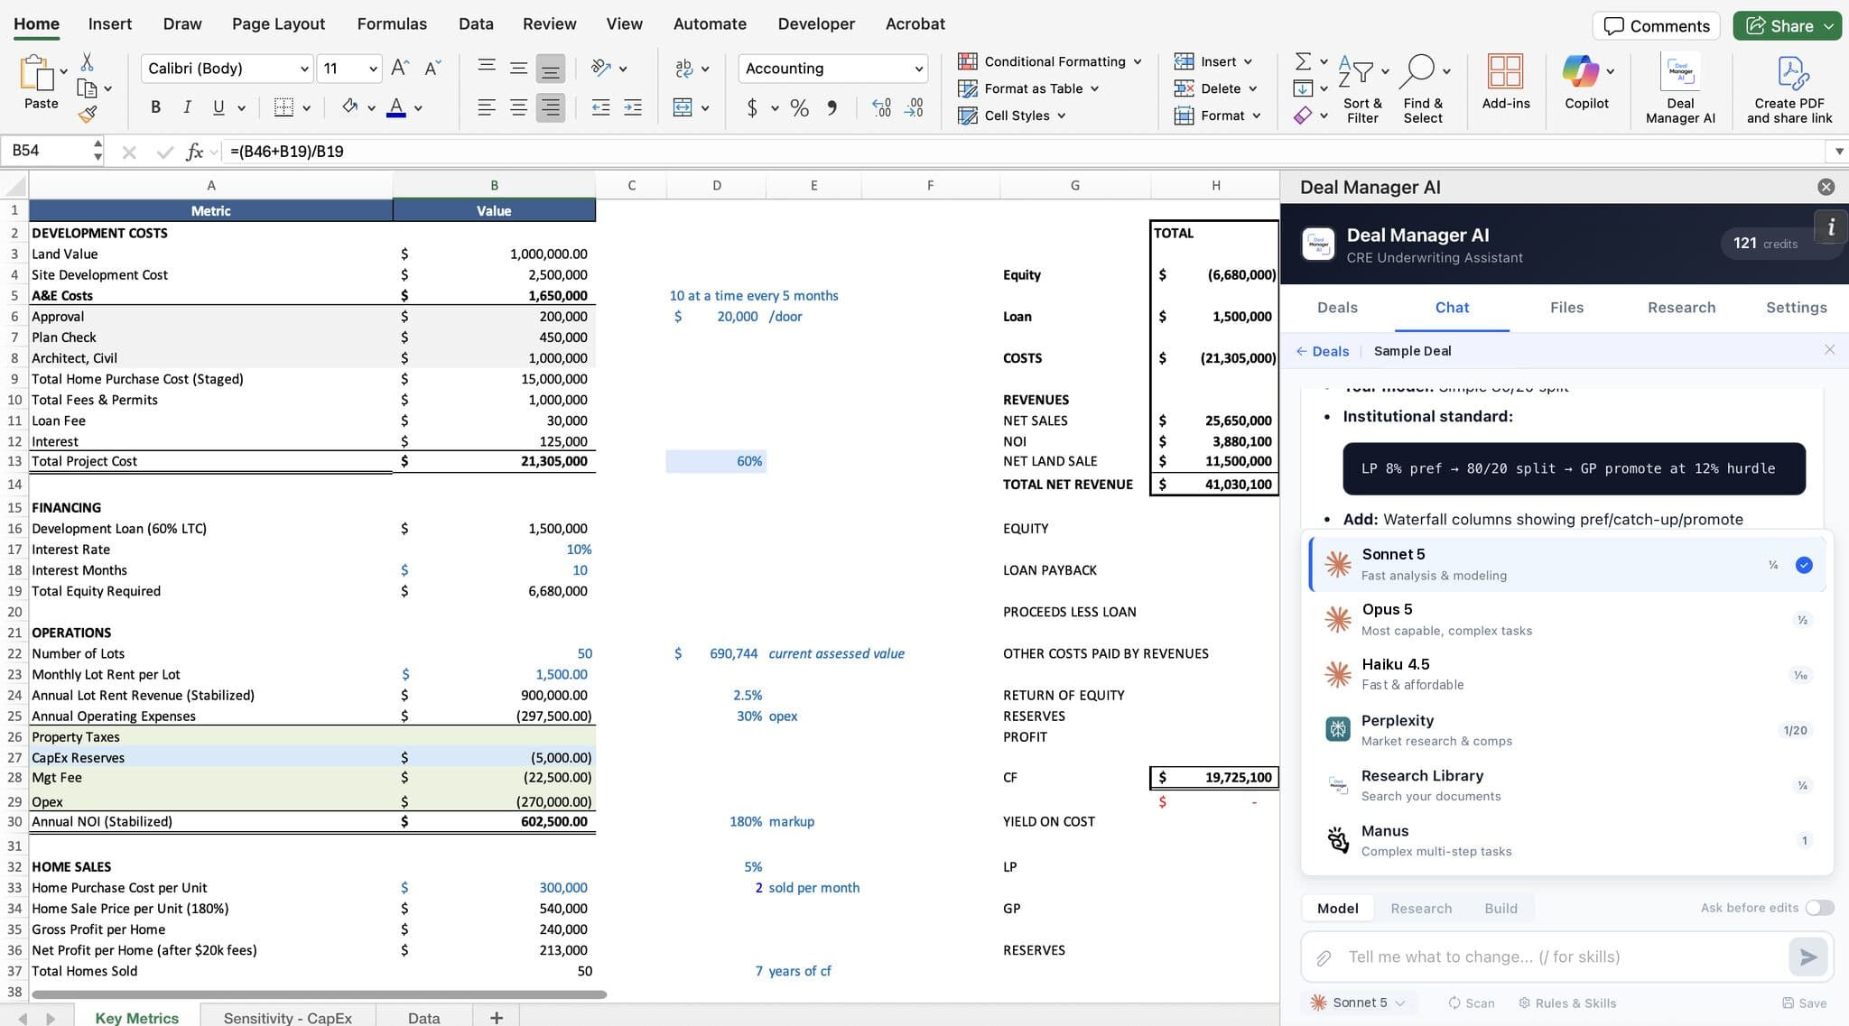Expand Conditional Formatting menu
This screenshot has width=1849, height=1026.
coord(1138,61)
